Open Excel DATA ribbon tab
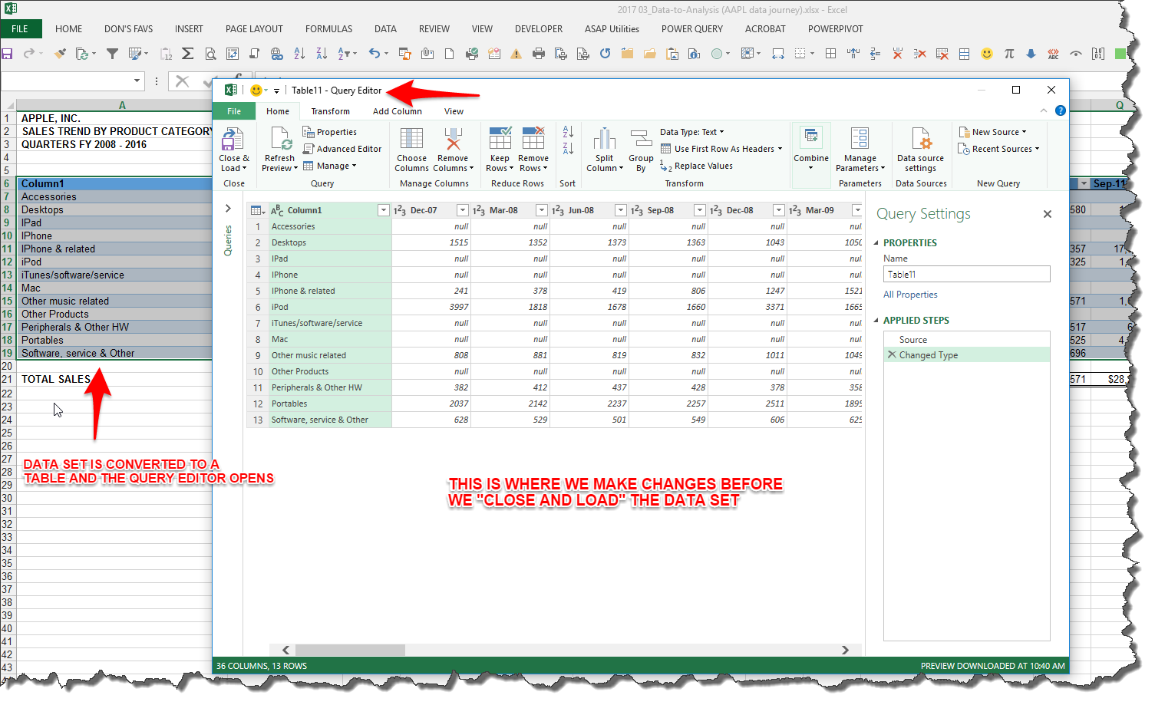This screenshot has height=705, width=1155. coord(385,29)
